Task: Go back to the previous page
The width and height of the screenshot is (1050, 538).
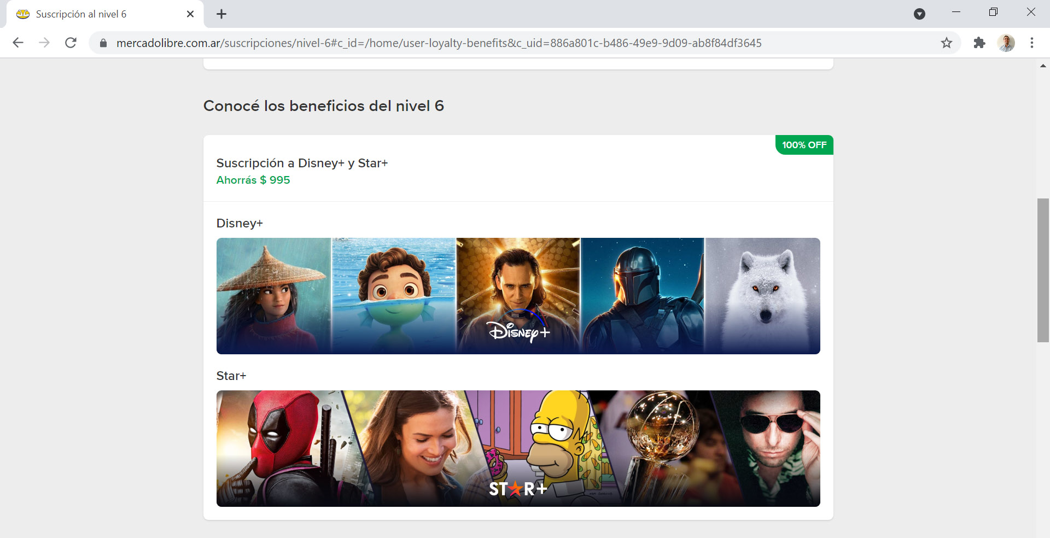Action: click(18, 43)
